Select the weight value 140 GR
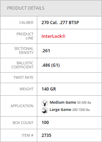The width and height of the screenshot is (102, 142). (49, 89)
